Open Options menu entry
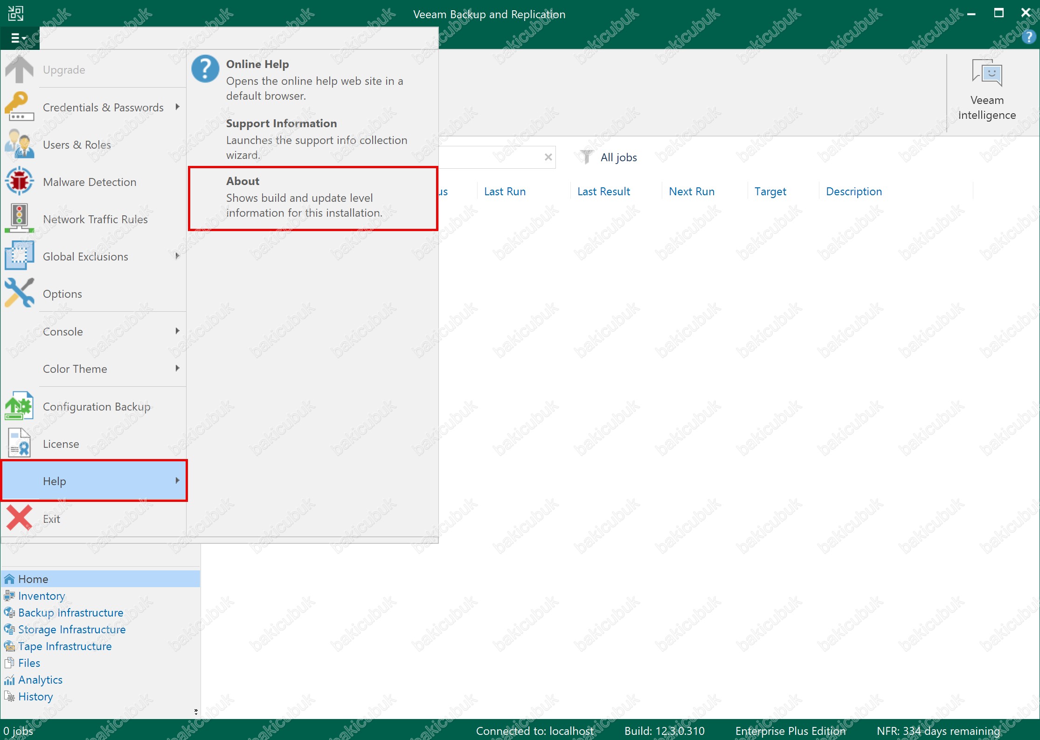The image size is (1040, 740). [x=94, y=294]
